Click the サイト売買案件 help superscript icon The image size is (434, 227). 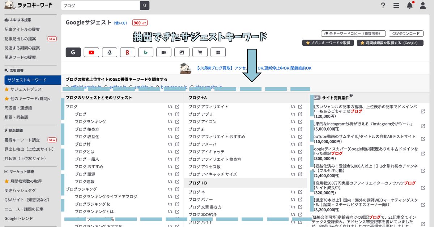(351, 96)
